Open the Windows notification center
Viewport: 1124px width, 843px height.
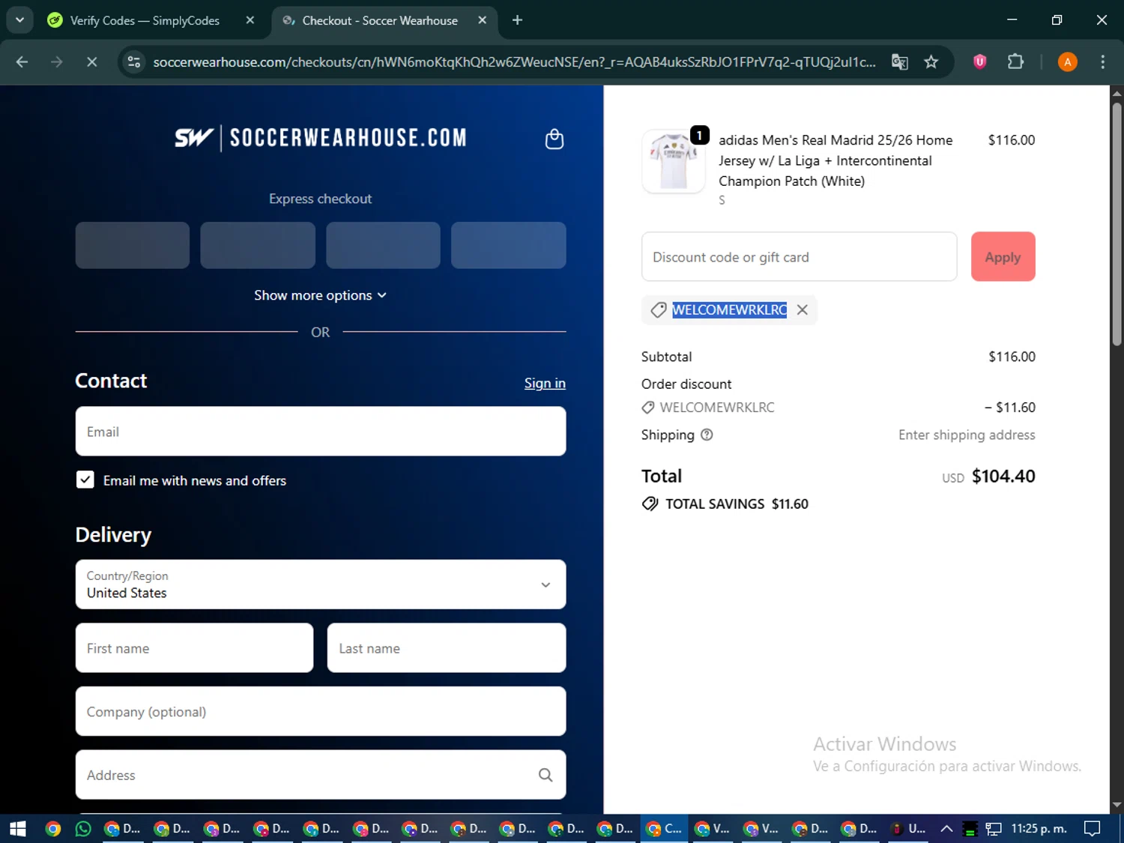[1093, 828]
